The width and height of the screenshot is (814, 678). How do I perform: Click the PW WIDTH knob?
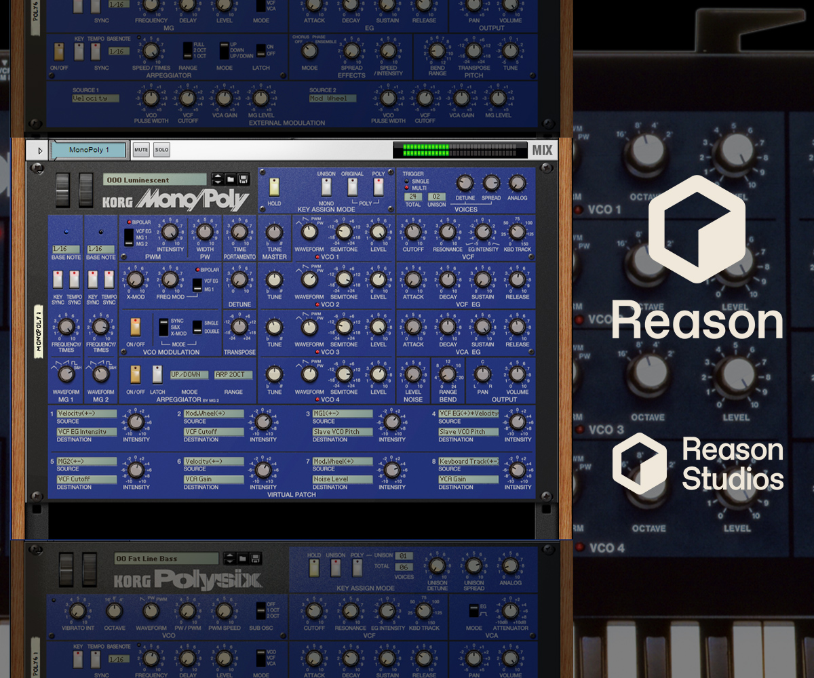205,233
